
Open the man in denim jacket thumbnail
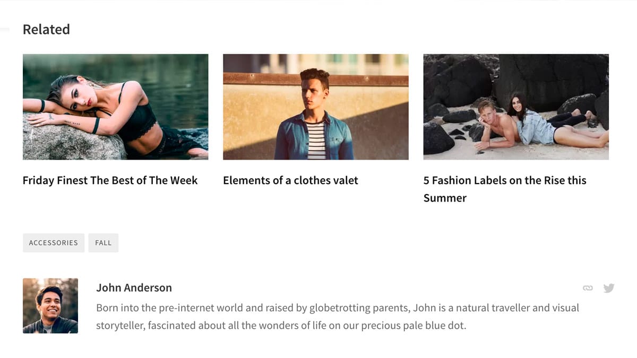(x=316, y=107)
